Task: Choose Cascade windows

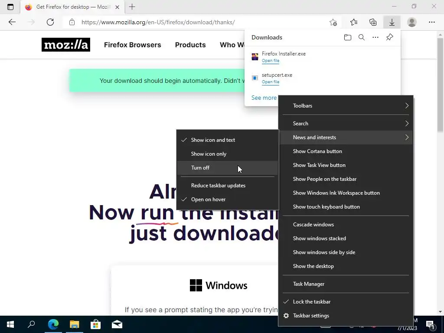Action: pos(346,225)
